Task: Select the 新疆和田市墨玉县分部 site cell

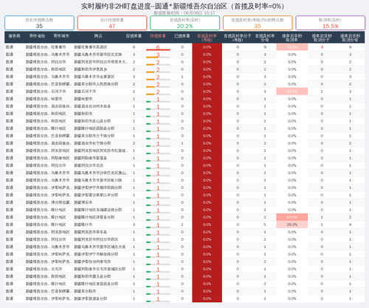Action: pyautogui.click(x=92, y=276)
